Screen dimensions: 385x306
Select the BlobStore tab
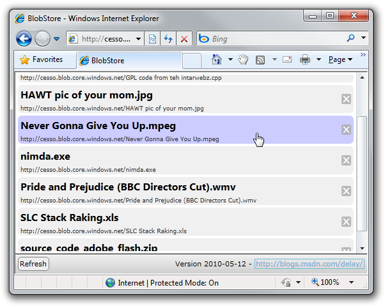tap(130, 60)
